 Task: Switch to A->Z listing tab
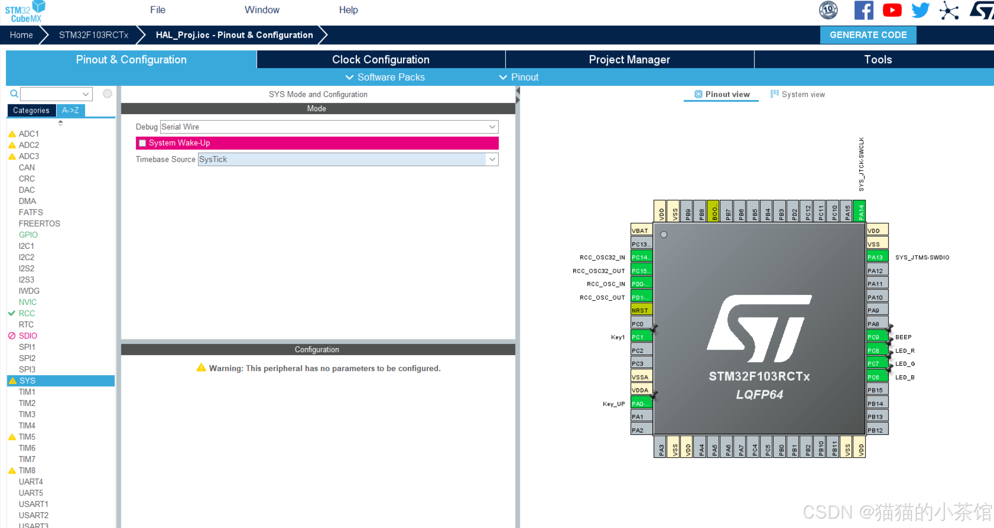coord(70,110)
